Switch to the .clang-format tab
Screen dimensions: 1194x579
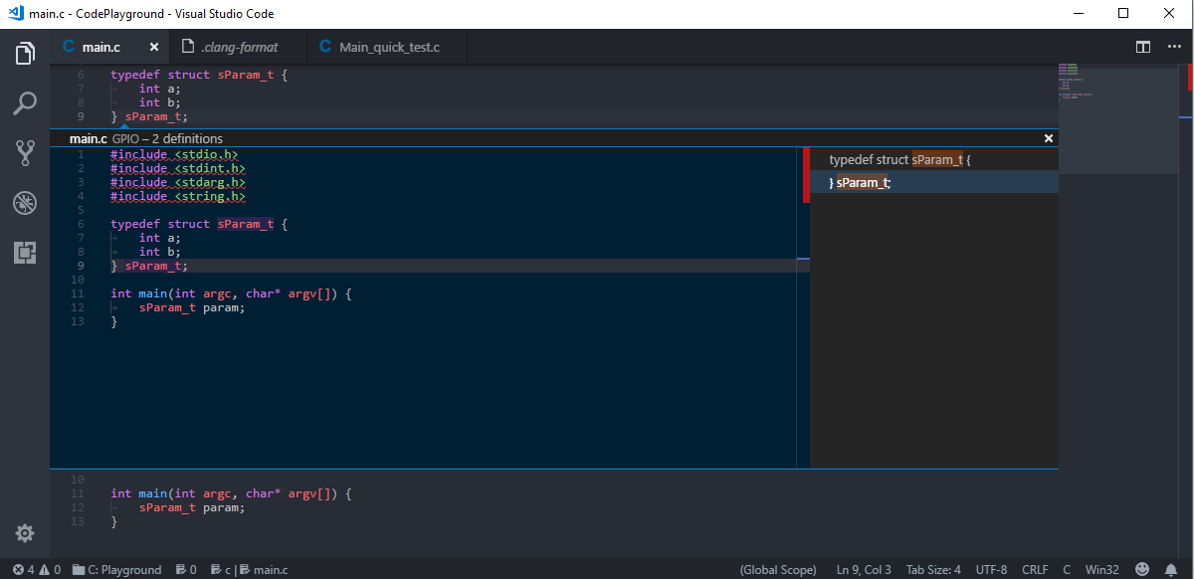point(237,46)
